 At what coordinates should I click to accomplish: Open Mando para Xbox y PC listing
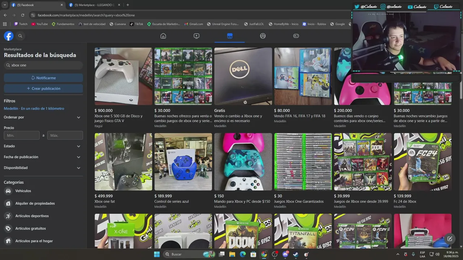pyautogui.click(x=243, y=171)
